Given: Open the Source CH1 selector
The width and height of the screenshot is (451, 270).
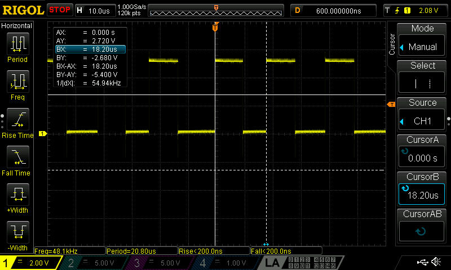Looking at the screenshot, I should click(x=421, y=115).
